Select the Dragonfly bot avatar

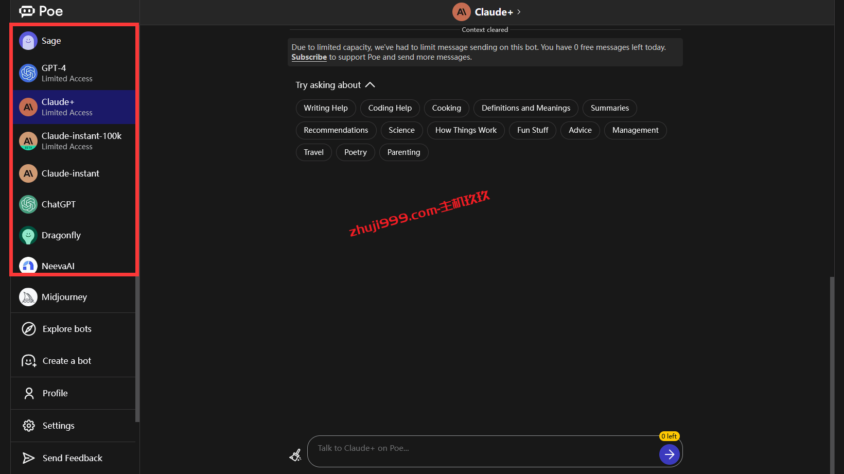coord(28,235)
